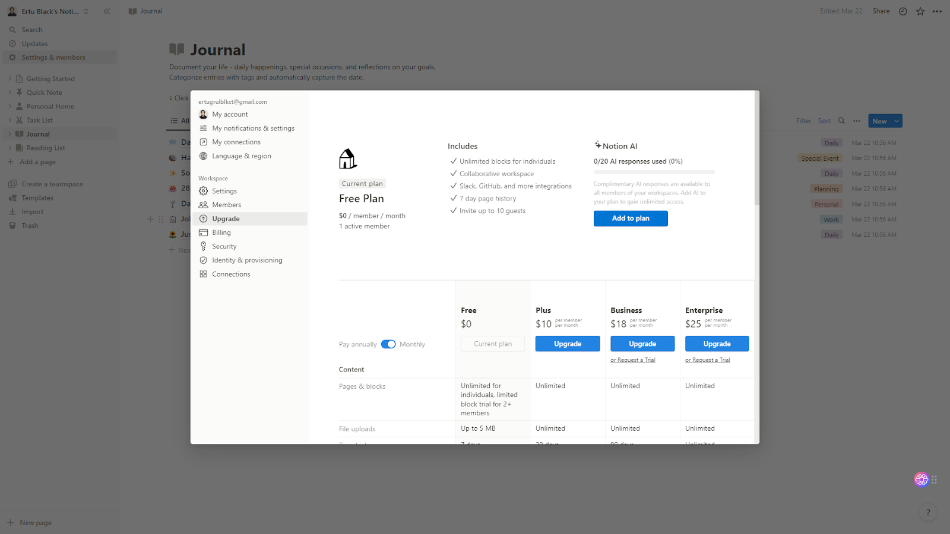Click the Planning tag
Screen dimensions: 950x534
(x=826, y=189)
